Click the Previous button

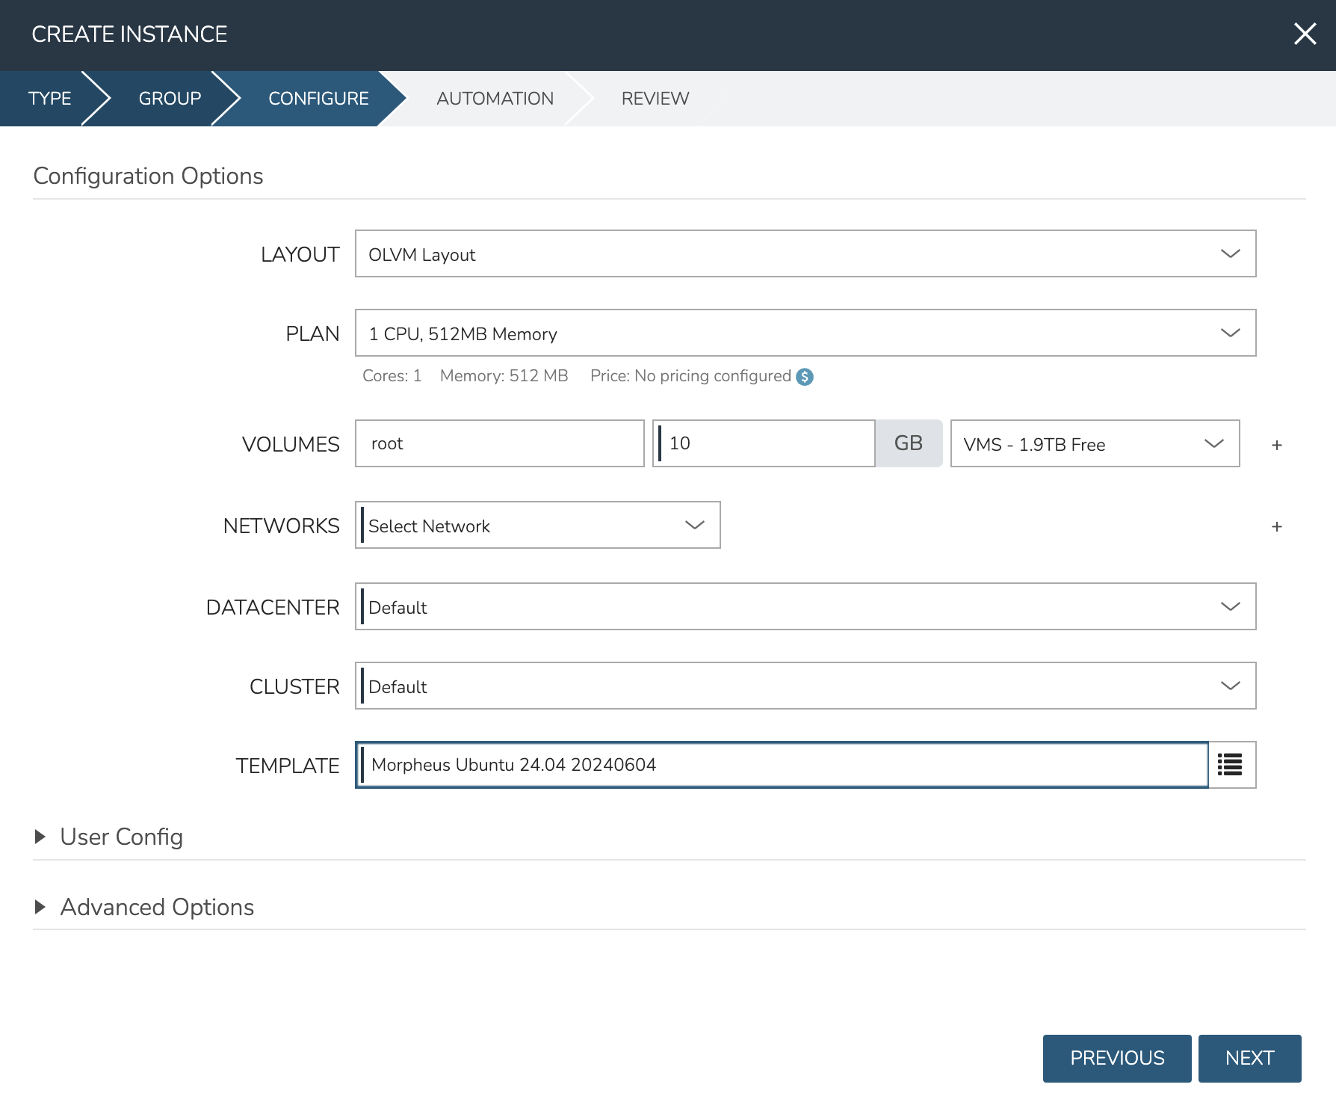pos(1116,1058)
